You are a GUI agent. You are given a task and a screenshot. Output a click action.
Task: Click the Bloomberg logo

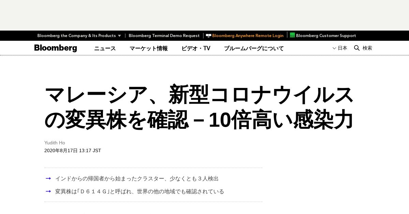click(x=56, y=48)
